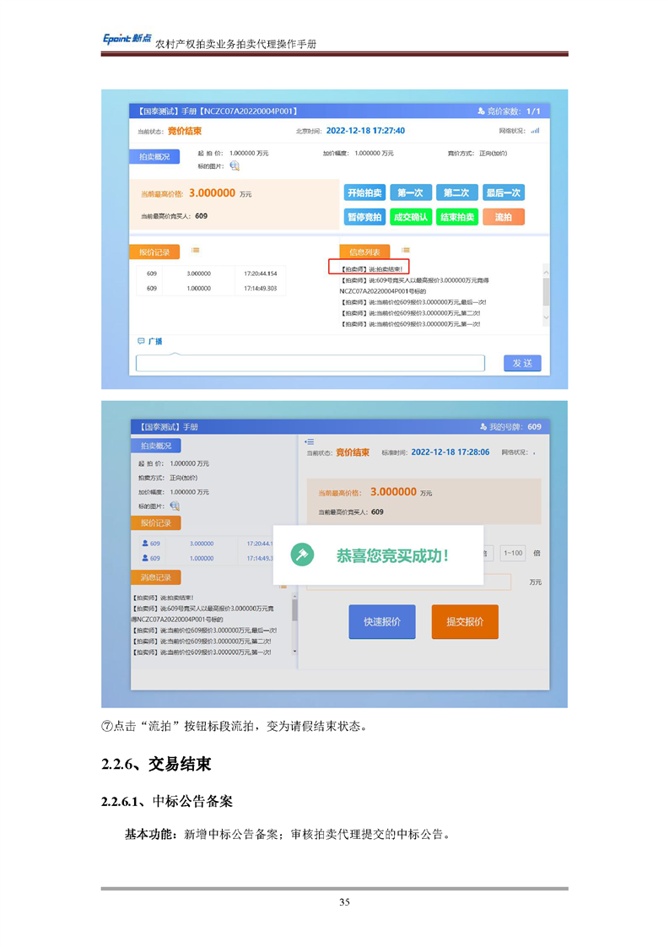Click list icon beside upper 报价记录 tab
The image size is (669, 947).
click(x=195, y=250)
